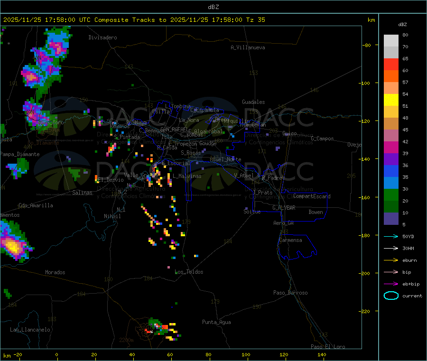
Task: Click the 'Aero_GA' airport label
Action: tap(284, 223)
